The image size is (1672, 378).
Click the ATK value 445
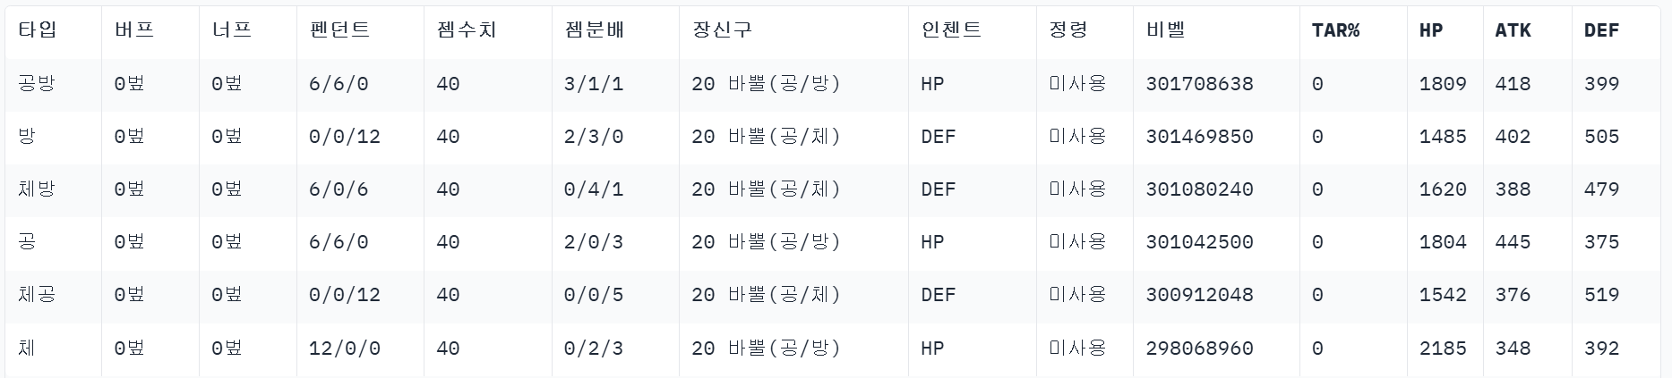[x=1513, y=242]
